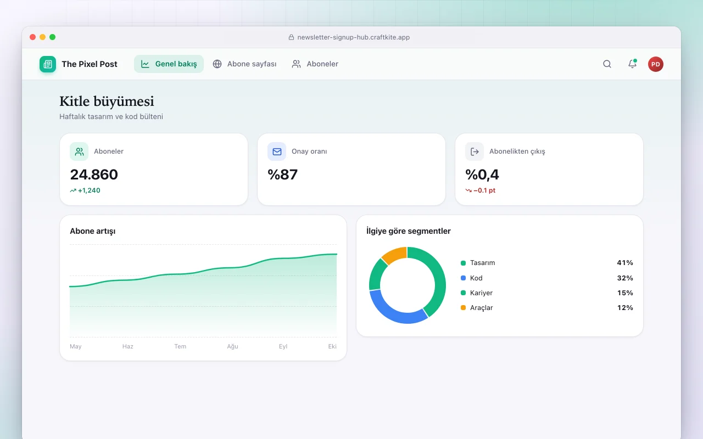The height and width of the screenshot is (439, 703).
Task: Click the 15% segment value
Action: click(625, 292)
